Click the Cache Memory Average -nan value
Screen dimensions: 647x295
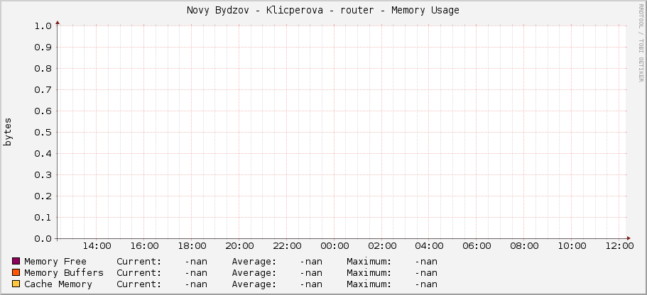click(311, 284)
